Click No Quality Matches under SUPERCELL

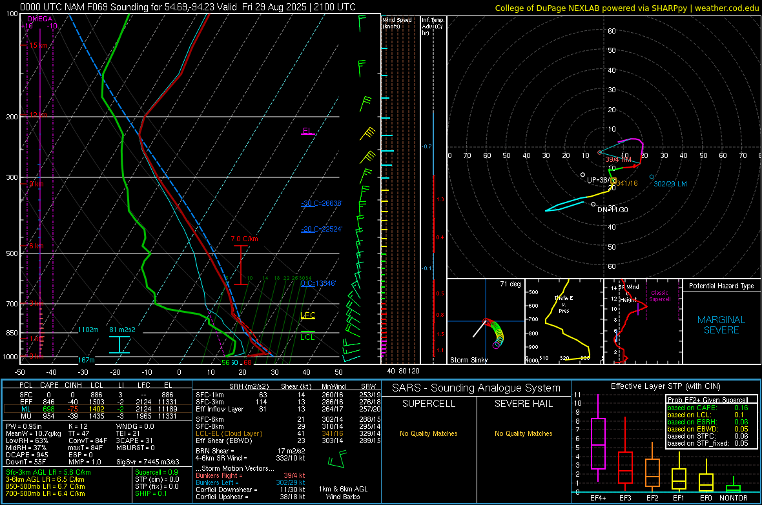(x=429, y=433)
